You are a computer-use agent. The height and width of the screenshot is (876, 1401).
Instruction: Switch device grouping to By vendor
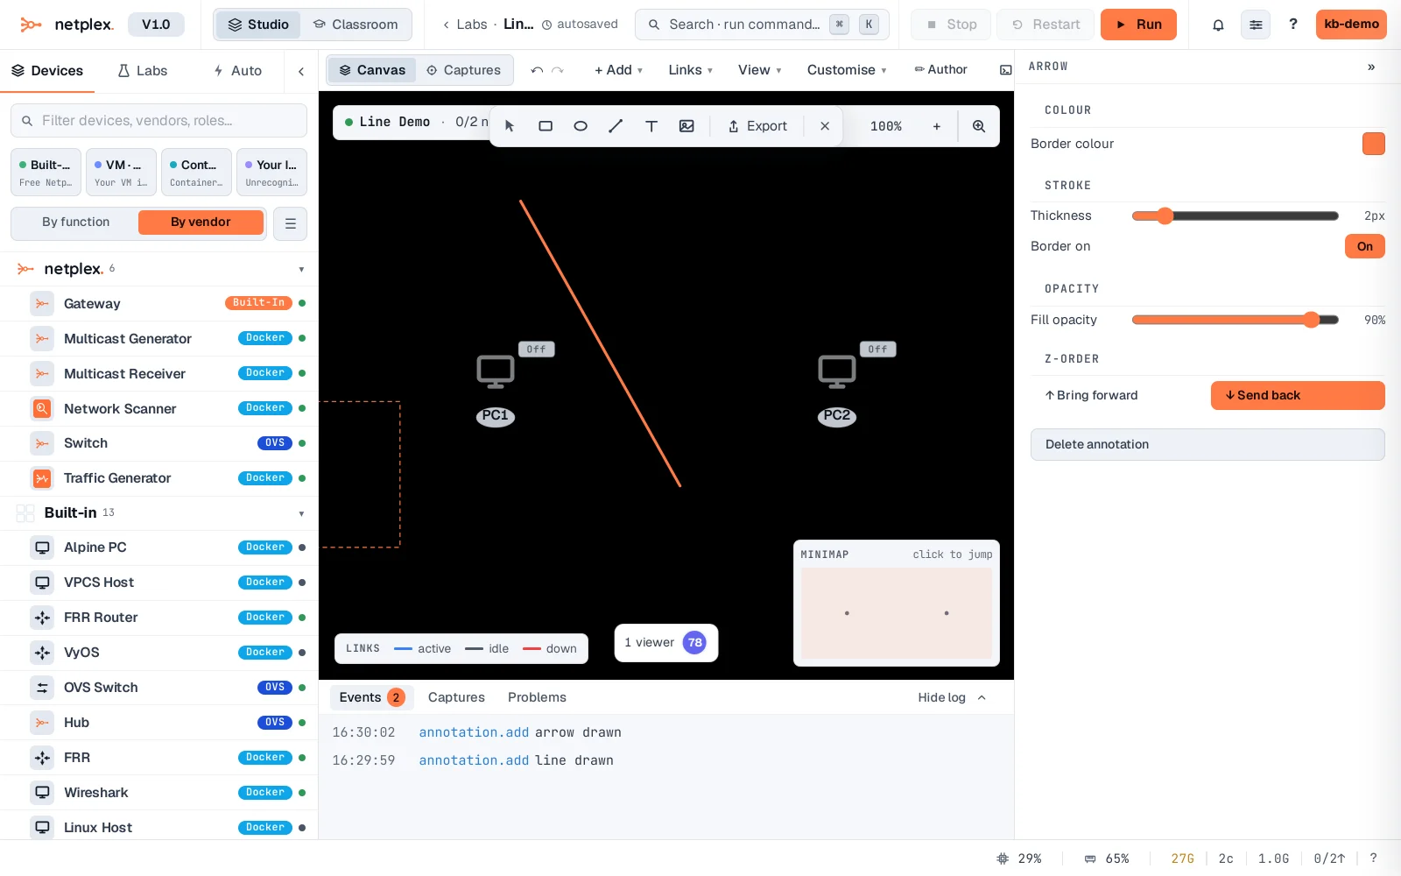tap(201, 223)
